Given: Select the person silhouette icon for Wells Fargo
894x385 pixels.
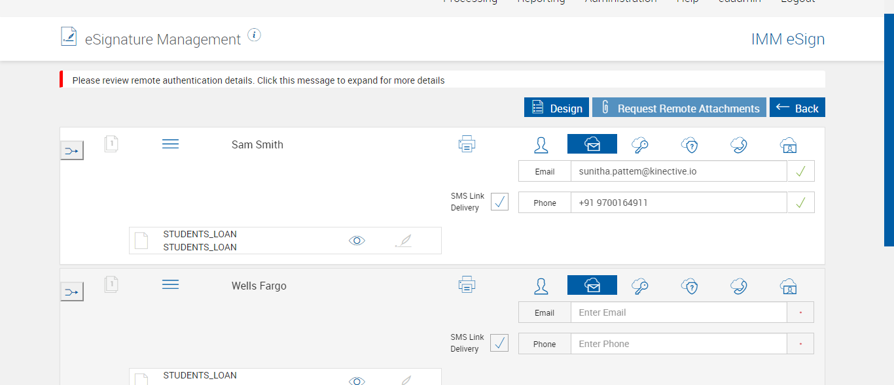Looking at the screenshot, I should pos(541,286).
